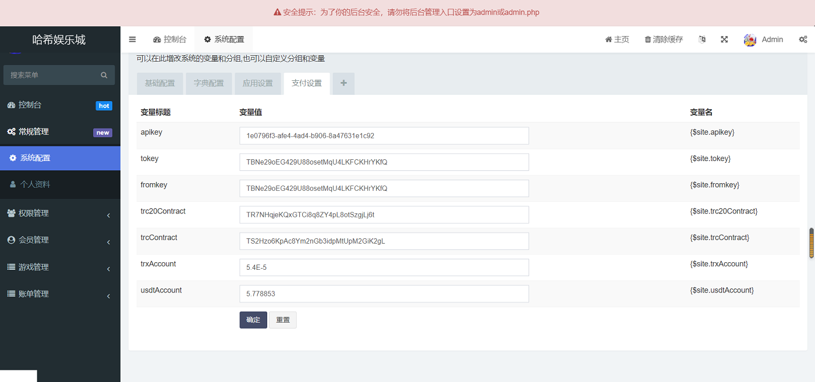Click the apikey value input field
The width and height of the screenshot is (815, 382).
384,135
